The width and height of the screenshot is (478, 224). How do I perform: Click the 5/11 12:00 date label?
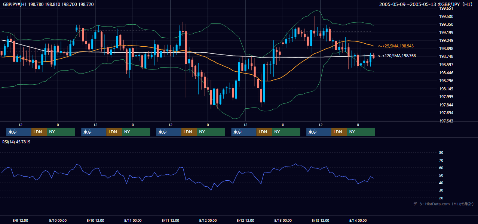click(171, 220)
